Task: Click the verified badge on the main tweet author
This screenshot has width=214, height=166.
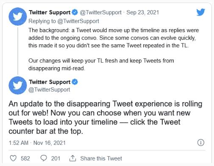Action: (75, 82)
